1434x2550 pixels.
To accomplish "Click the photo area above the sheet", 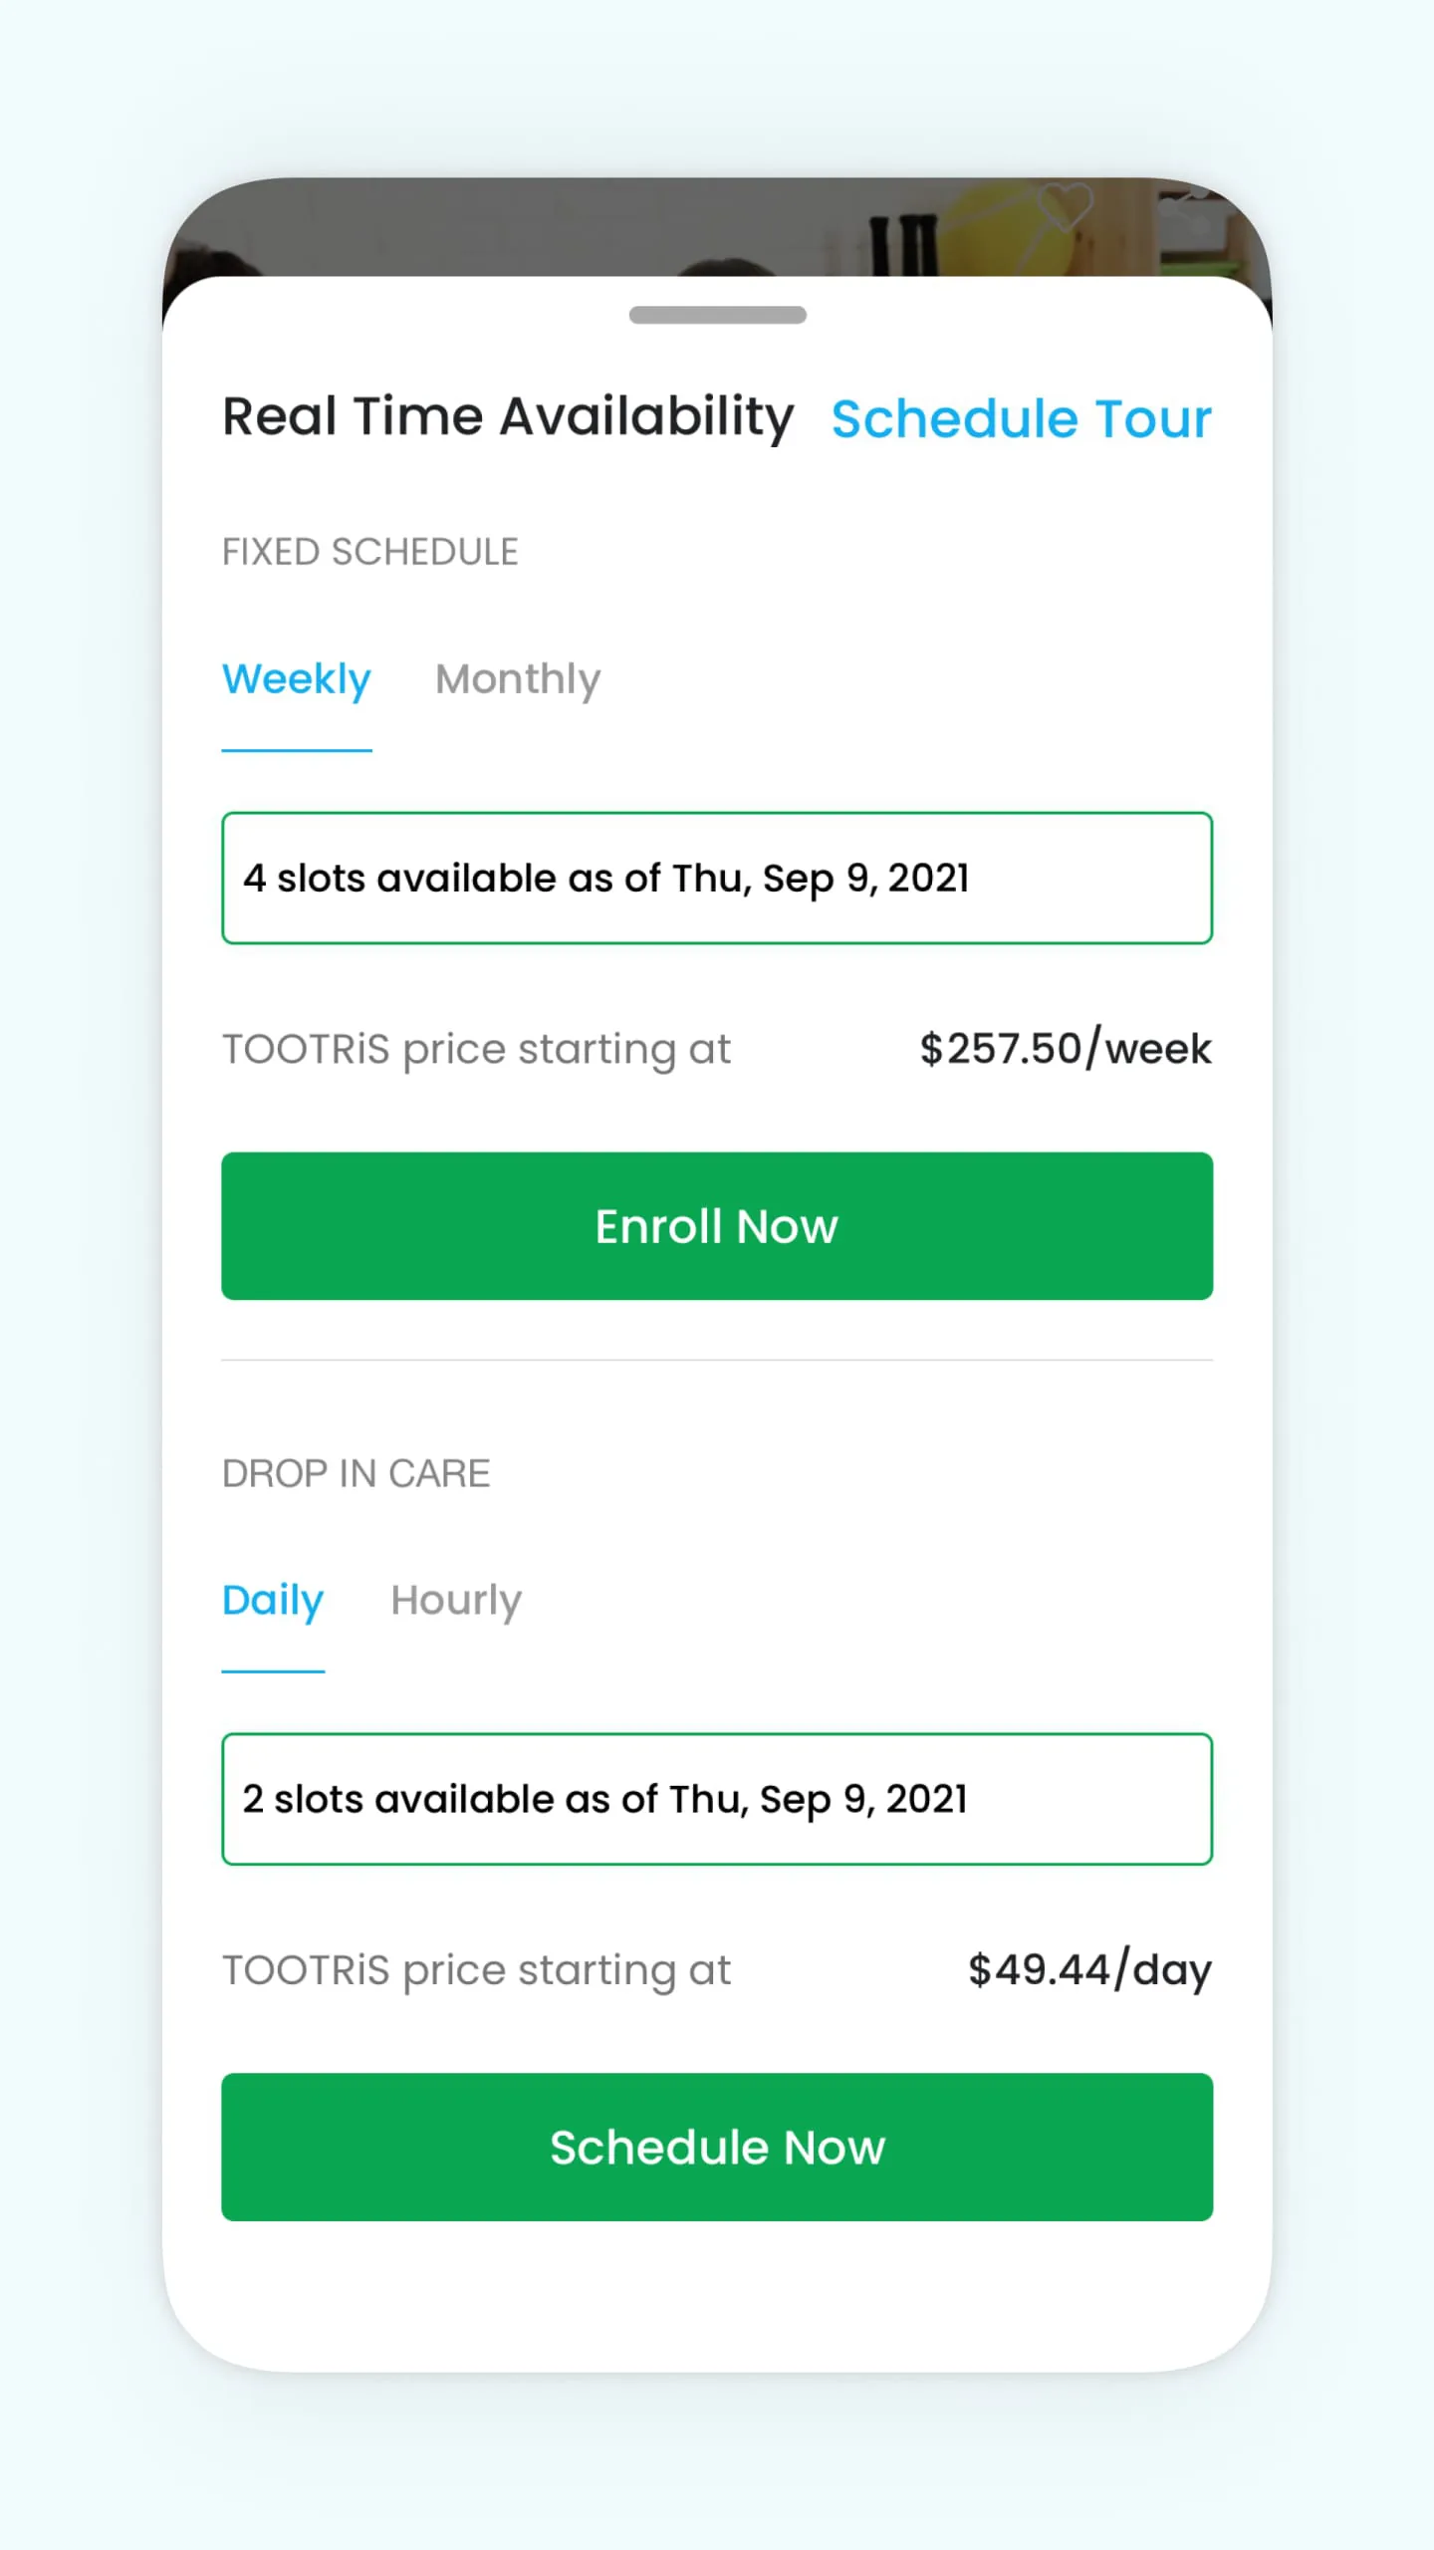I will coord(597,229).
